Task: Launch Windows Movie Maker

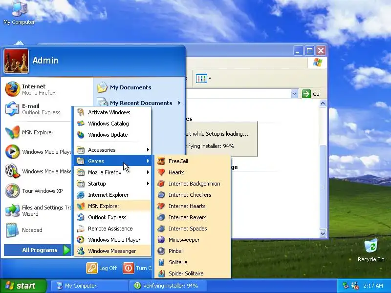Action: (x=38, y=171)
